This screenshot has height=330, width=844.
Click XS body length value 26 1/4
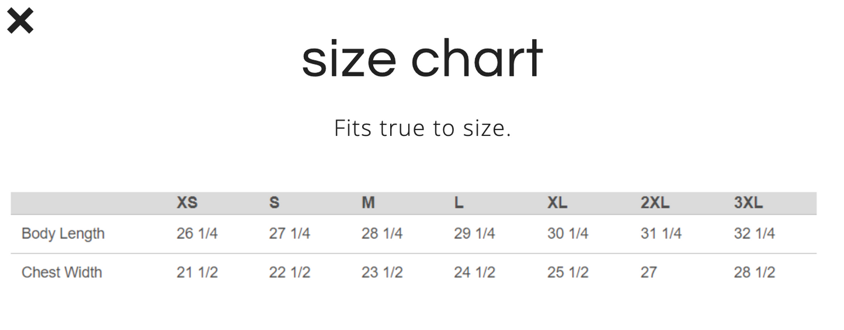coord(197,234)
